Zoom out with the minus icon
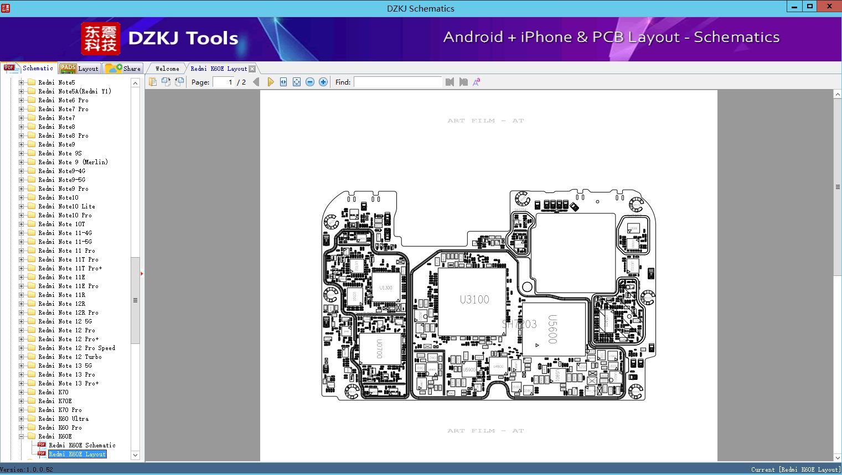Image resolution: width=842 pixels, height=475 pixels. 310,82
